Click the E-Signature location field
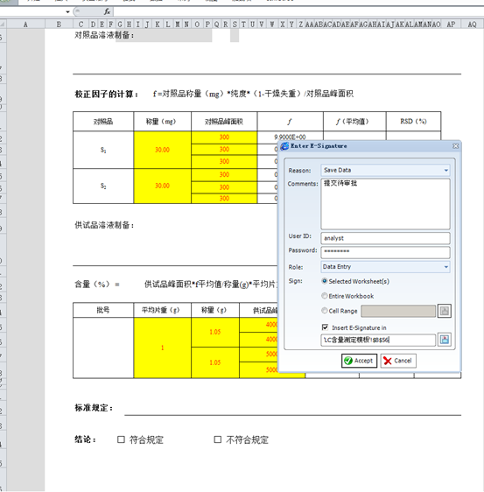This screenshot has width=484, height=492. click(378, 340)
